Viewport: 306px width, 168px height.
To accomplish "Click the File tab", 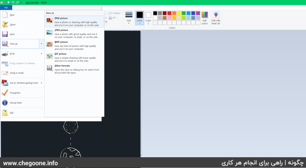I will point(6,7).
